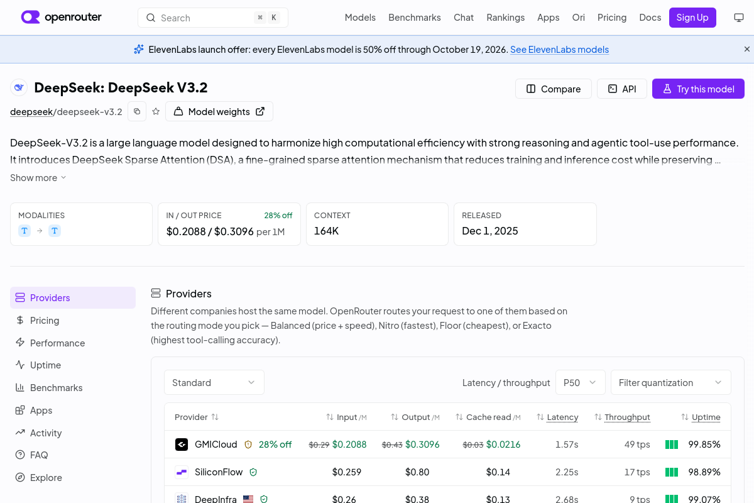Toggle the display theme monitor icon
754x503 pixels.
739,18
